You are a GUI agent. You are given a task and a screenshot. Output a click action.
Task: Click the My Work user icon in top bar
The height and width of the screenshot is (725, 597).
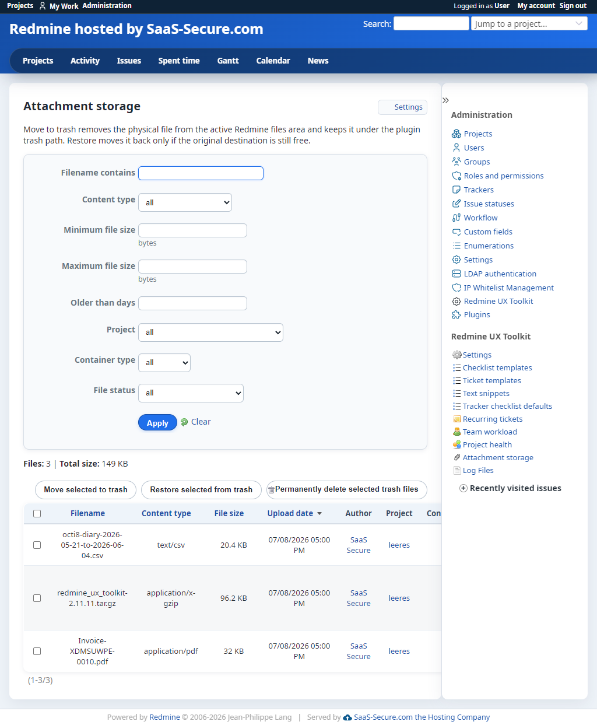(x=43, y=6)
